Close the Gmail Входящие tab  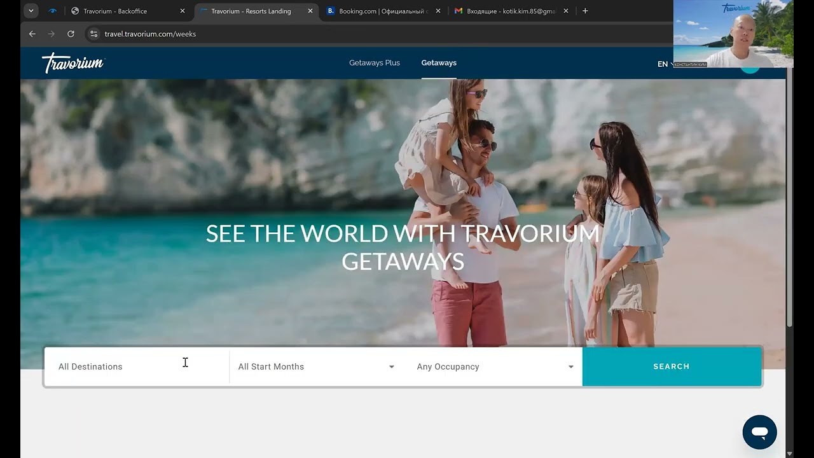click(566, 11)
